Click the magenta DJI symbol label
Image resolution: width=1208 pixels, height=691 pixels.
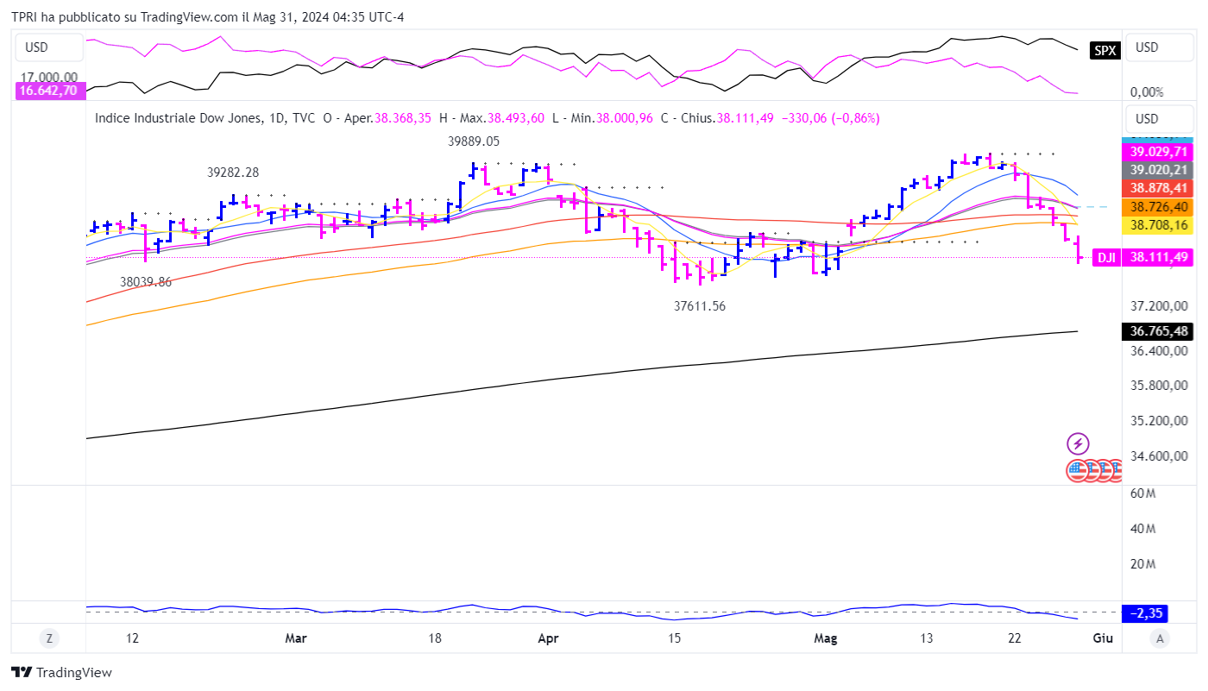point(1106,257)
